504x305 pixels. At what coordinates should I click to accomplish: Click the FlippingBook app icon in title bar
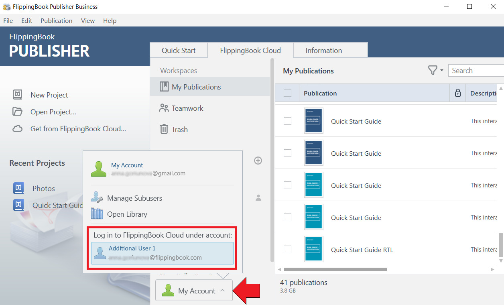(x=6, y=7)
